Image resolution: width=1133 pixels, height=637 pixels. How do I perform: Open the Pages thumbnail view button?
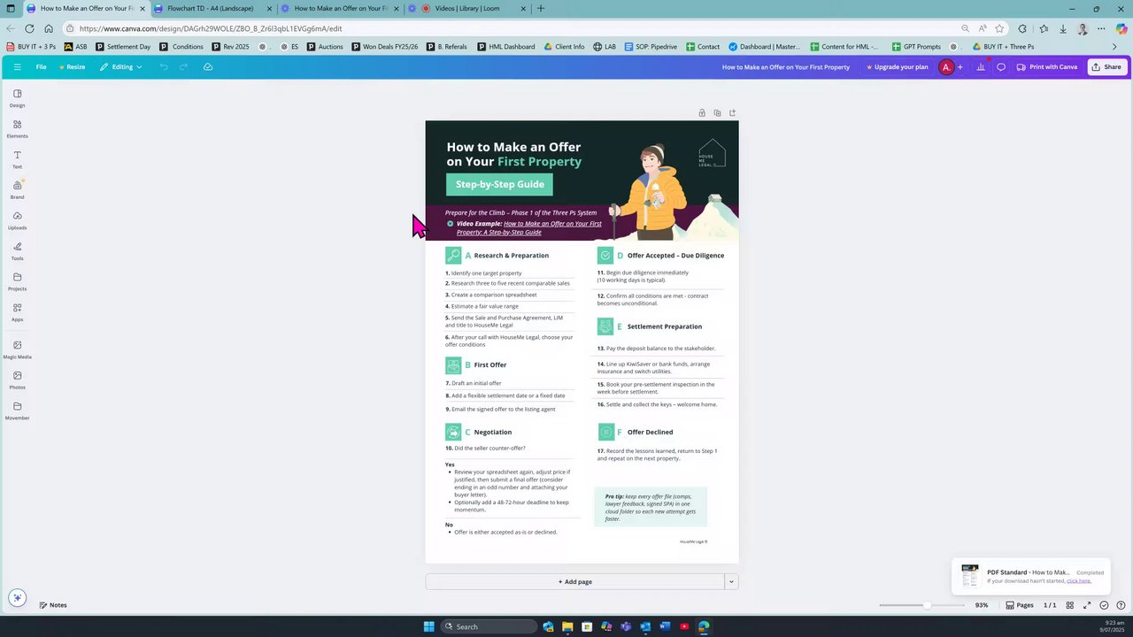pyautogui.click(x=1020, y=605)
